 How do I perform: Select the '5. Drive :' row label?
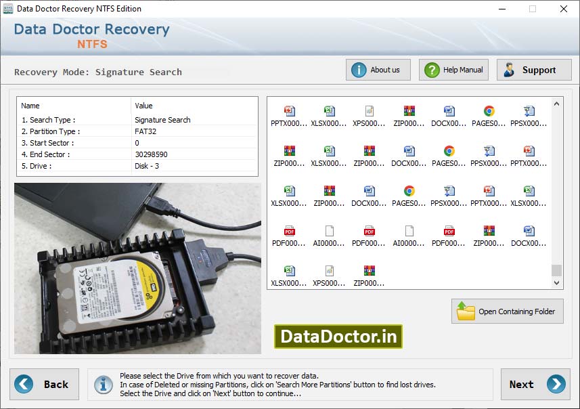[37, 166]
